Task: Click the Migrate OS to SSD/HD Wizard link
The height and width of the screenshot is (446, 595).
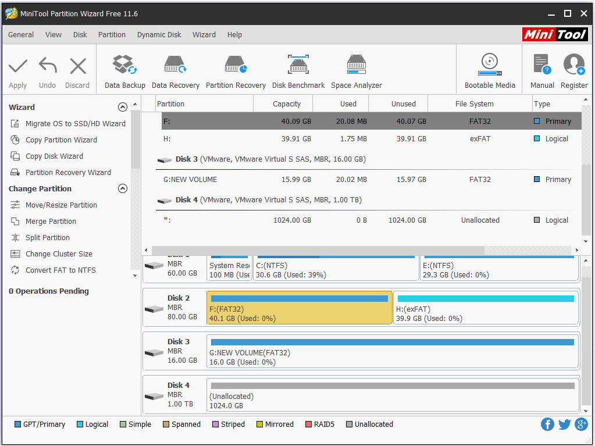Action: pyautogui.click(x=76, y=124)
